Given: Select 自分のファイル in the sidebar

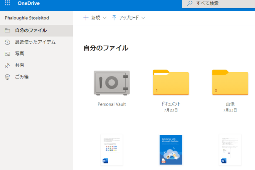Looking at the screenshot, I should (x=36, y=30).
